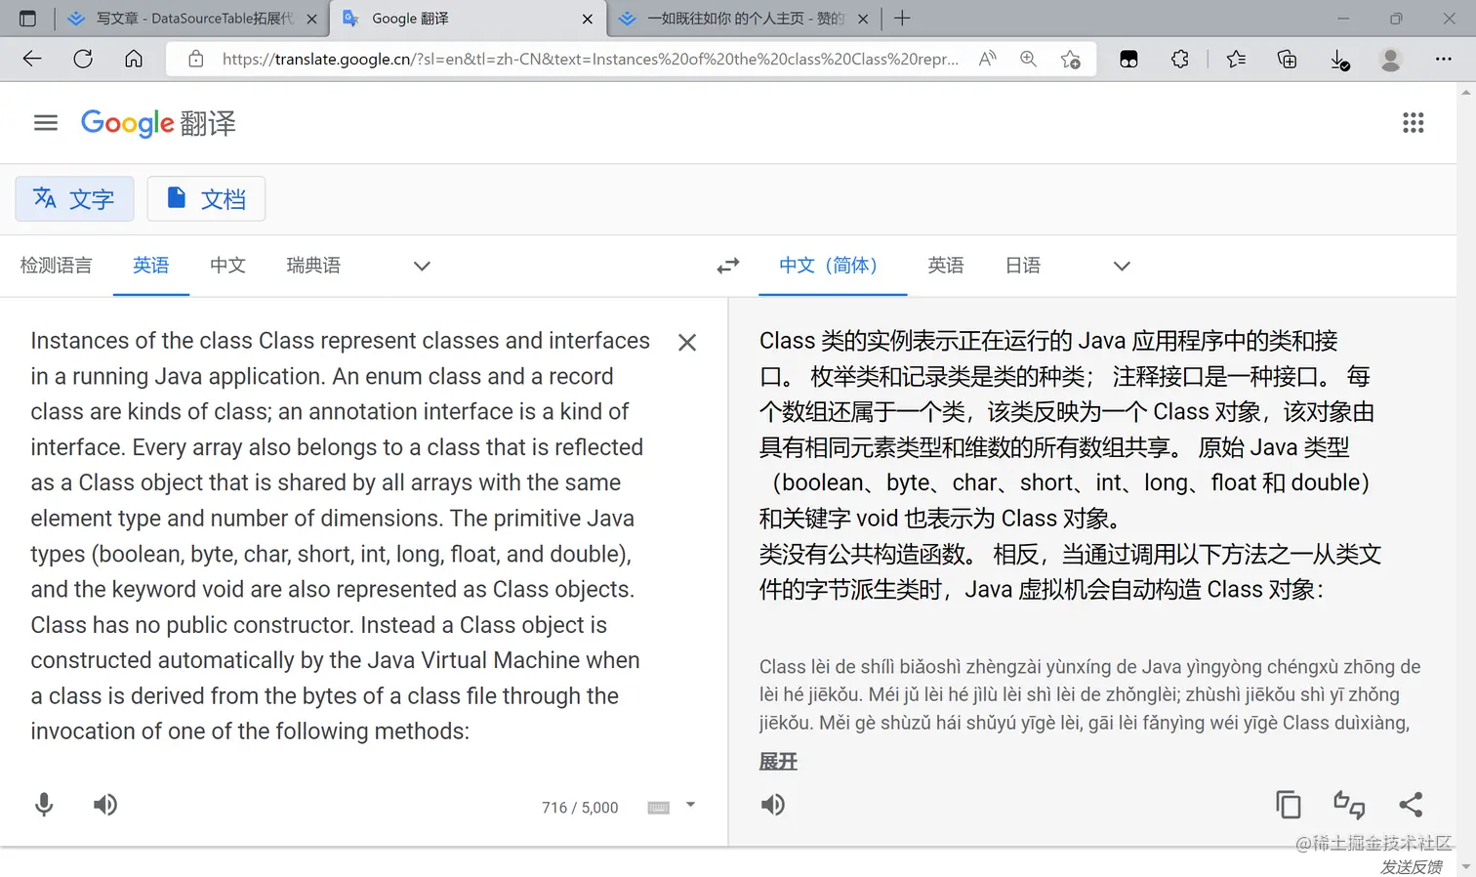Screen dimensions: 1476x877
Task: Show browser downloads
Action: point(1340,61)
